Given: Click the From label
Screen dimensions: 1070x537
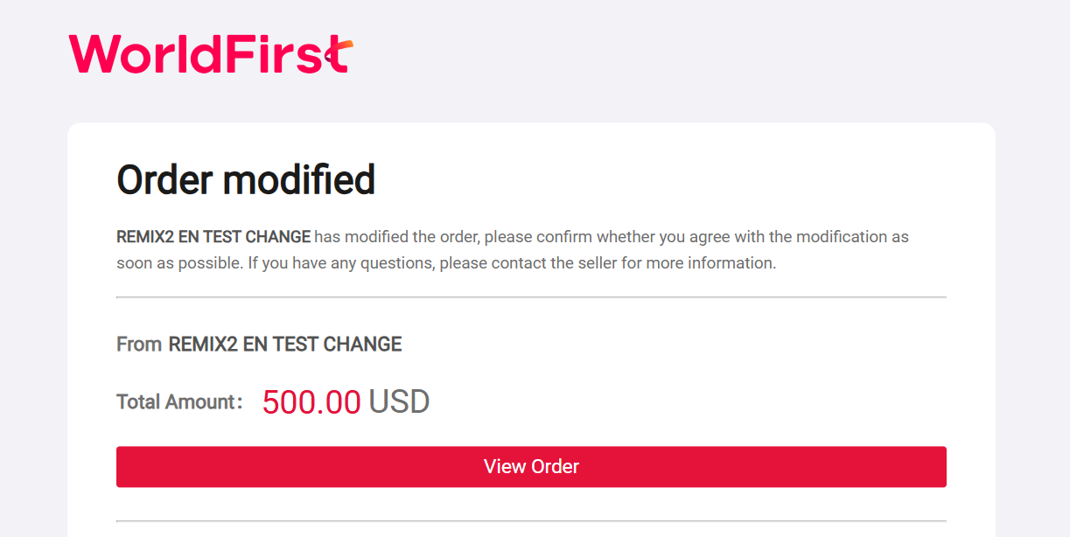Looking at the screenshot, I should point(137,344).
